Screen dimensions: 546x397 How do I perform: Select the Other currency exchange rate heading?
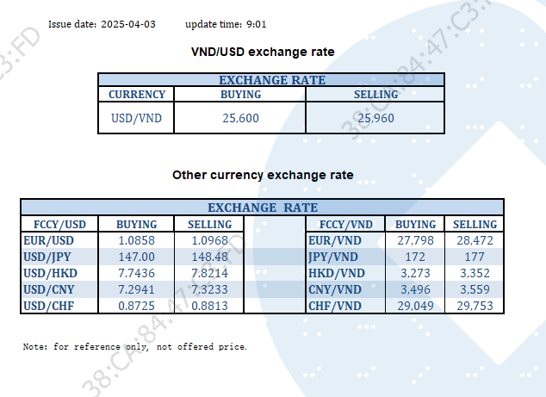point(263,175)
